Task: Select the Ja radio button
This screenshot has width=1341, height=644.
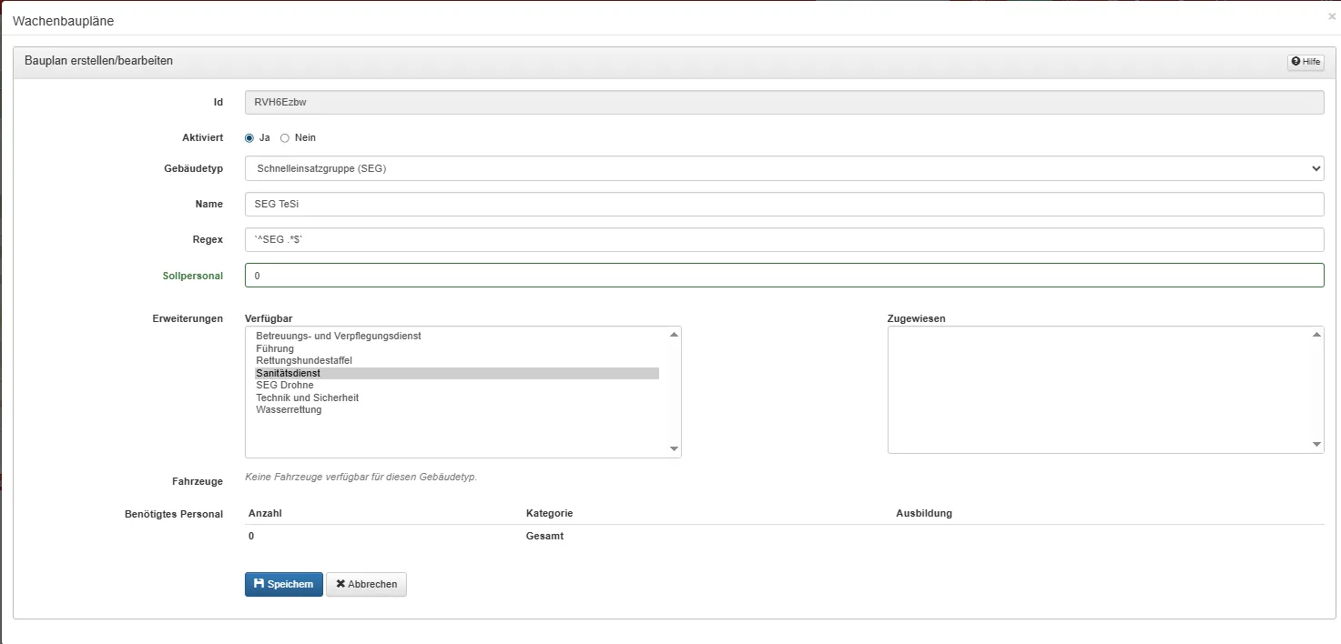Action: [x=249, y=138]
